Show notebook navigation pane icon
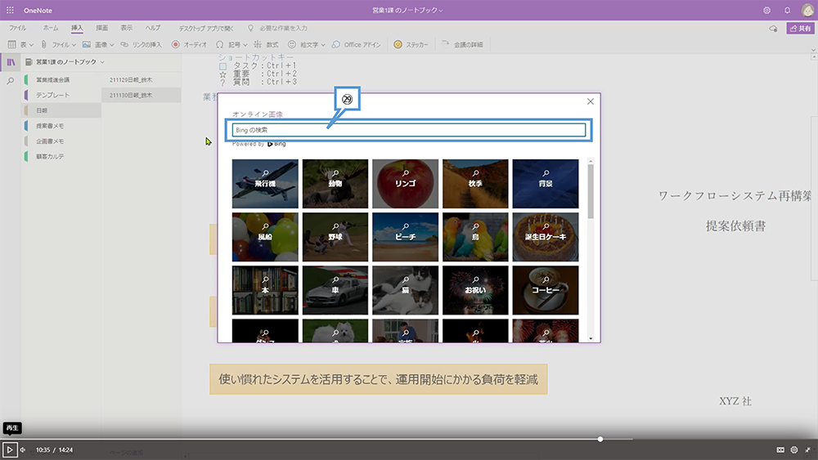This screenshot has height=460, width=818. (x=11, y=62)
